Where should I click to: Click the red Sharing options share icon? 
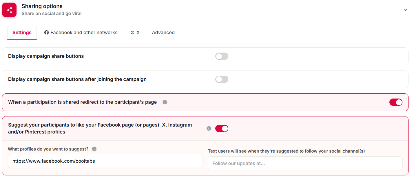click(9, 10)
